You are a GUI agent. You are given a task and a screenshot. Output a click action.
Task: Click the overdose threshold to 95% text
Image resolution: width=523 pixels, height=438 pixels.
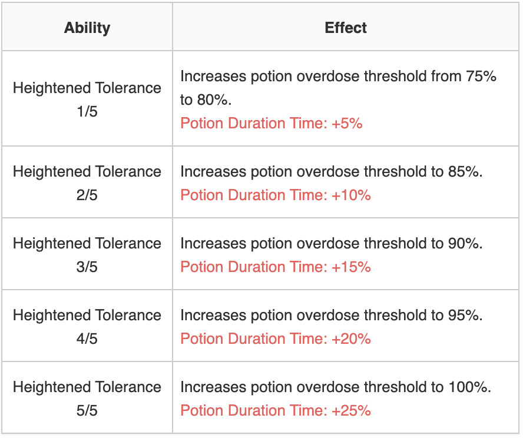(331, 315)
